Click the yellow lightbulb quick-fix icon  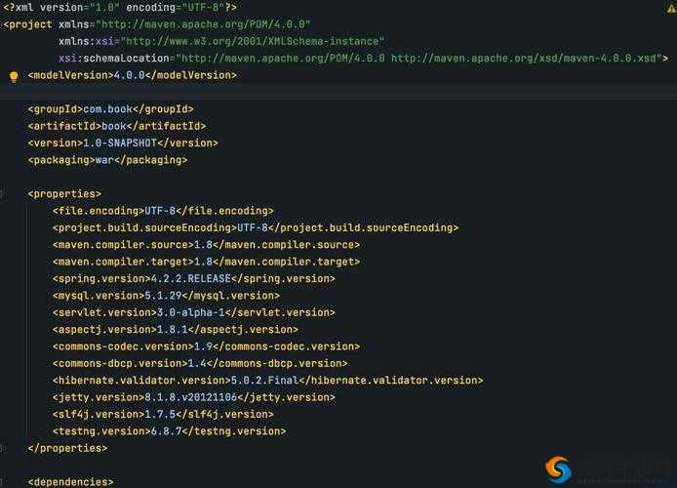[x=14, y=77]
